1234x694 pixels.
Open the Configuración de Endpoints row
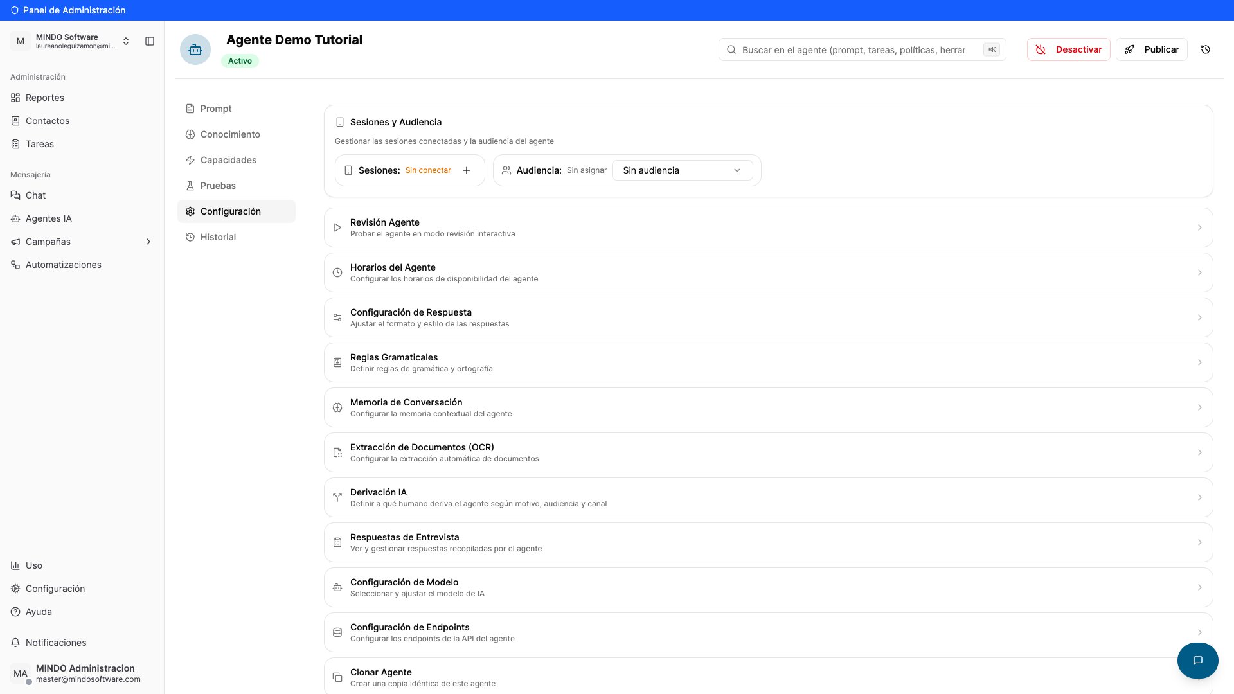click(768, 632)
